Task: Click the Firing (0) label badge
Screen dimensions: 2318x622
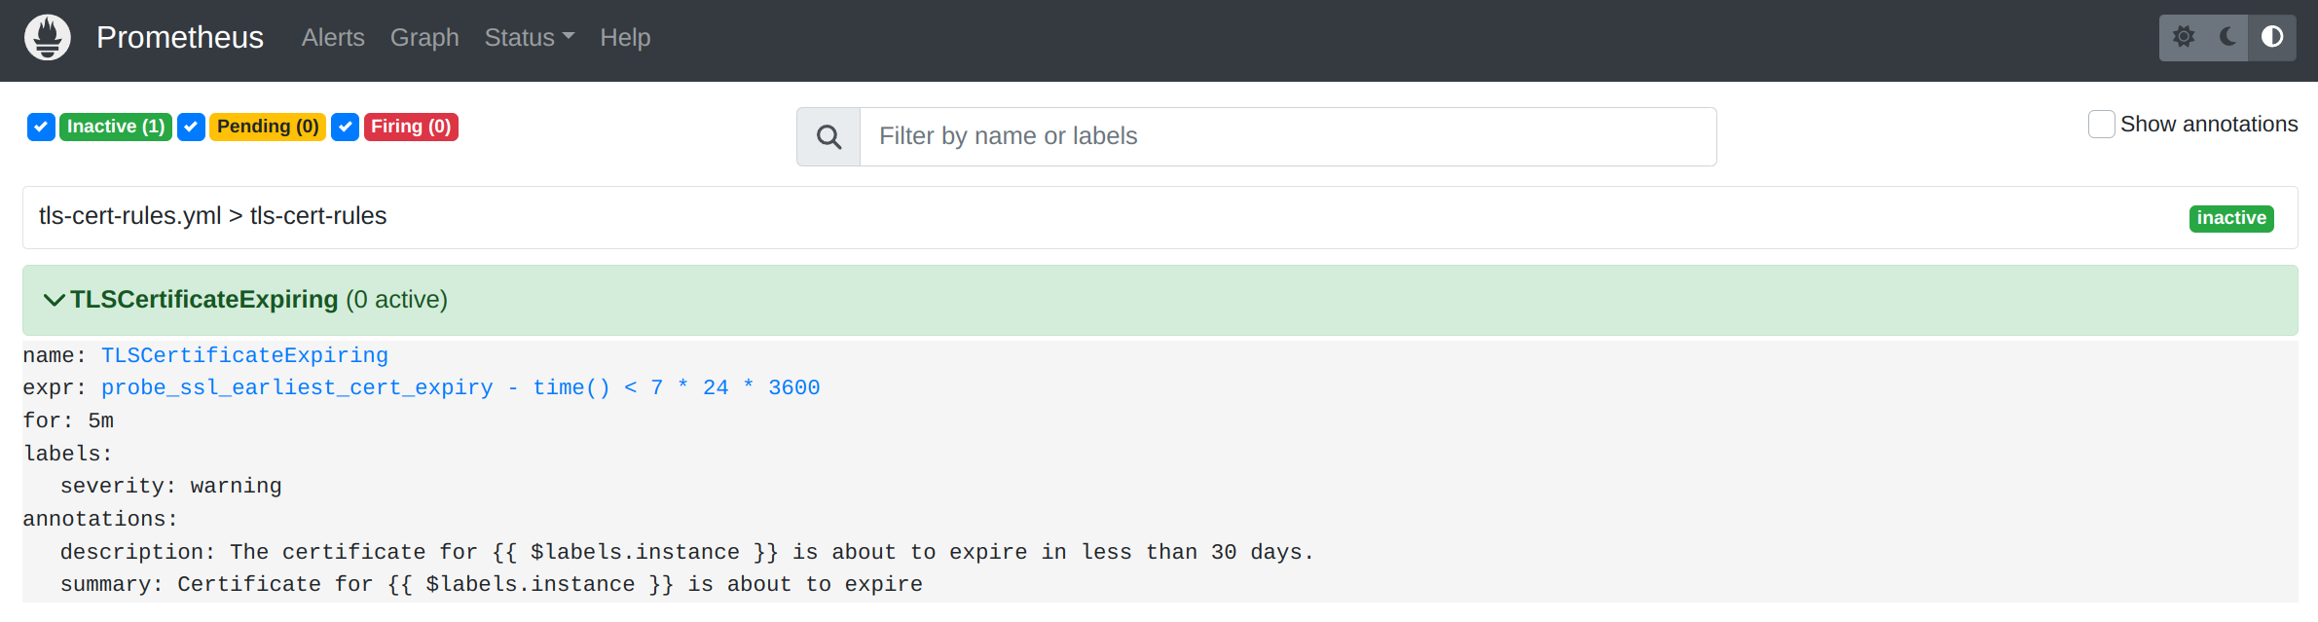Action: 411,127
